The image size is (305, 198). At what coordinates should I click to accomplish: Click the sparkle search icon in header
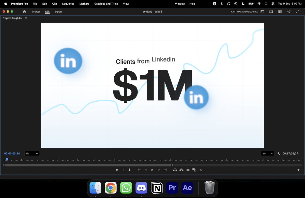coord(289,11)
